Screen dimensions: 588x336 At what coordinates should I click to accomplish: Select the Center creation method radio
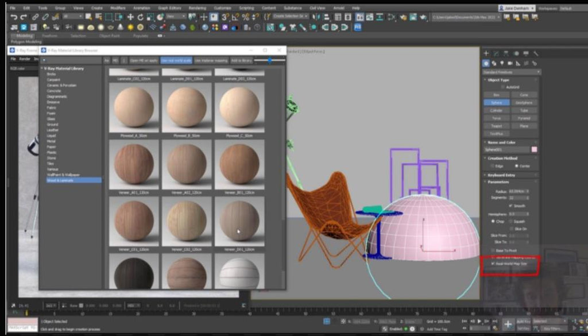click(x=516, y=166)
